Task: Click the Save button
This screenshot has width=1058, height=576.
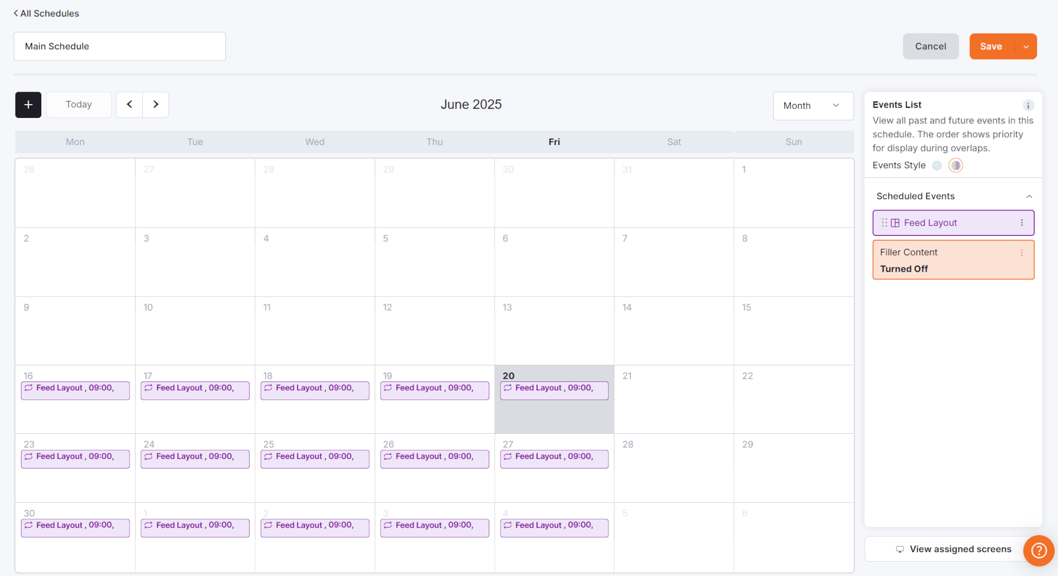Action: point(991,46)
